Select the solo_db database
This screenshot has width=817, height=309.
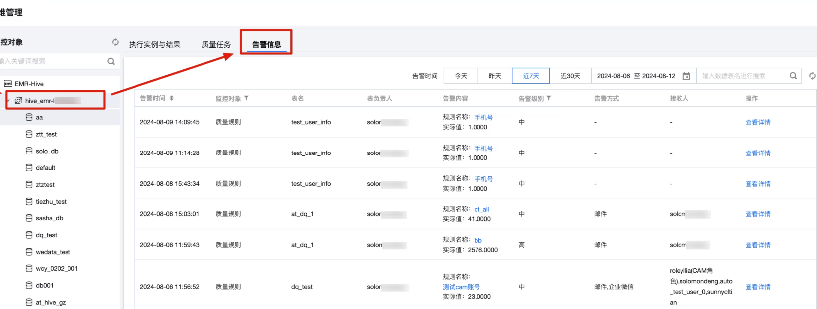pos(47,151)
